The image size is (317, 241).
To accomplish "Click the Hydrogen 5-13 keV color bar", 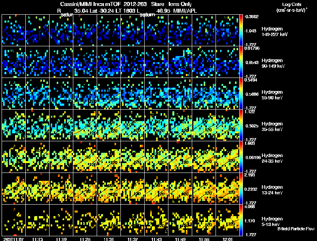I will (241, 220).
